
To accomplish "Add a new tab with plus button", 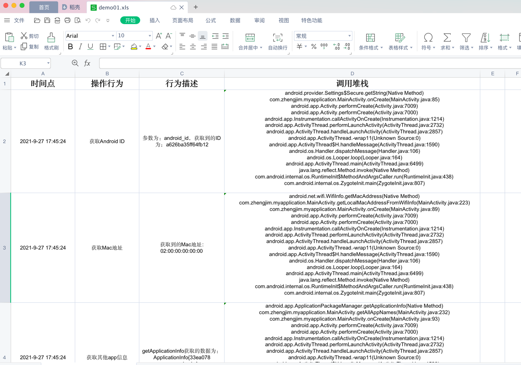I will tap(196, 7).
